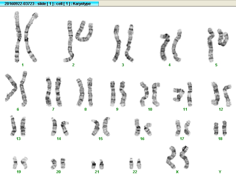
Task: Click the green label '9'
Action: click(x=117, y=109)
